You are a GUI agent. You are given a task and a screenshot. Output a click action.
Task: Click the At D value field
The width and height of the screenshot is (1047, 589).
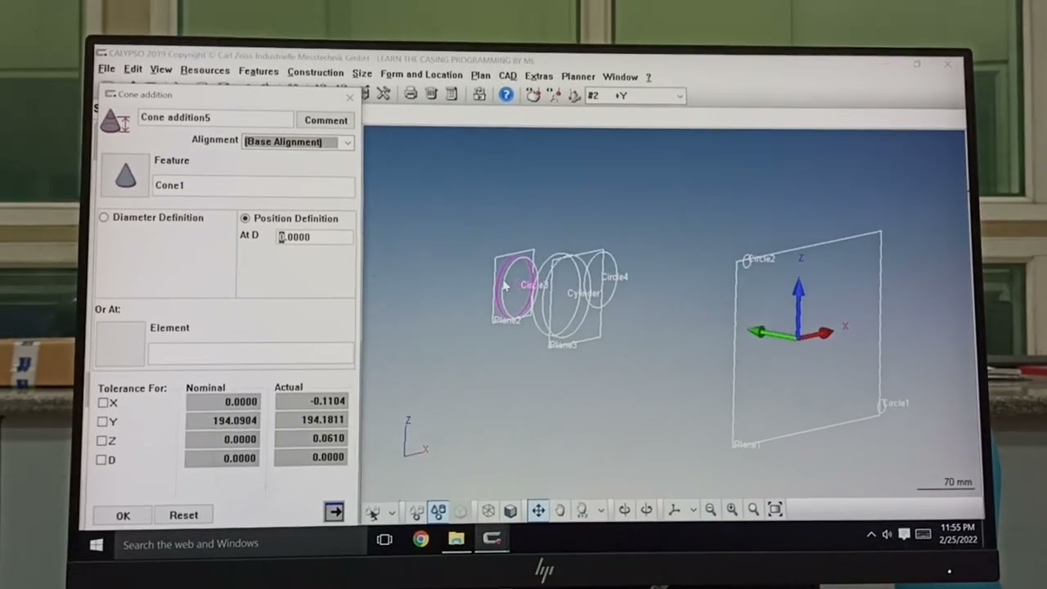click(x=315, y=236)
